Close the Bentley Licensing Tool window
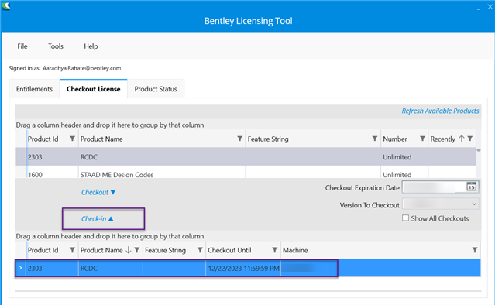Viewport: 495px width, 305px height. pos(490,7)
